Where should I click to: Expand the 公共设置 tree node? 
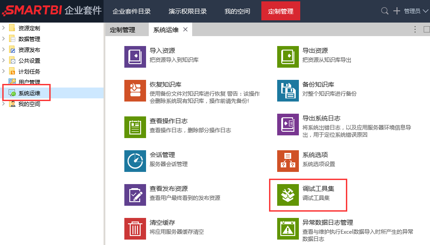(4, 60)
